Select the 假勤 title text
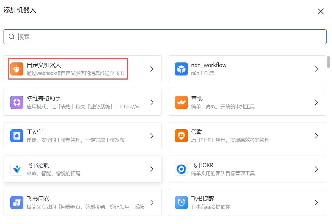 197,132
